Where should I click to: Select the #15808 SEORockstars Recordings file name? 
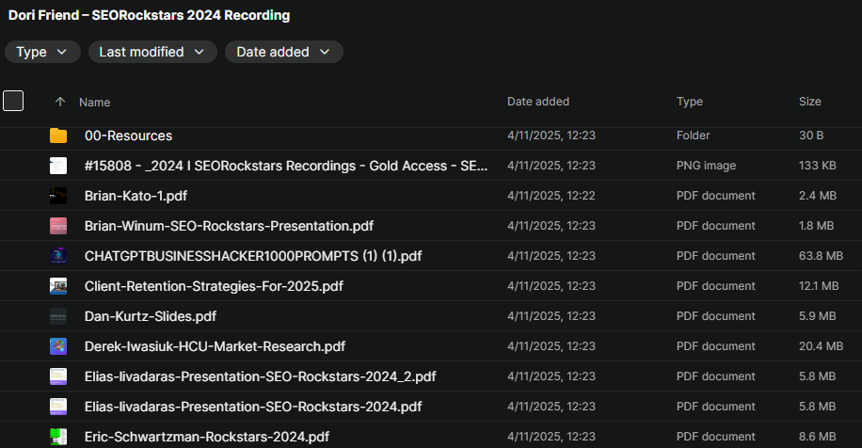286,166
